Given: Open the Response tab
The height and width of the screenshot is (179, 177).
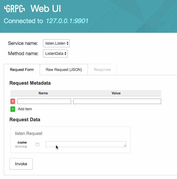Looking at the screenshot, I should point(102,70).
